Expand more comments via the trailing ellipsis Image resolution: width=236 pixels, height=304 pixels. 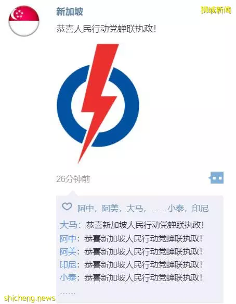[68, 293]
